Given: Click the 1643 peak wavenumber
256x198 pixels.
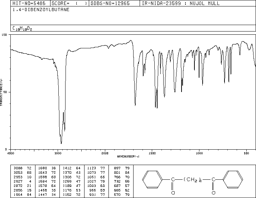Looking at the screenshot, I should point(43,173).
